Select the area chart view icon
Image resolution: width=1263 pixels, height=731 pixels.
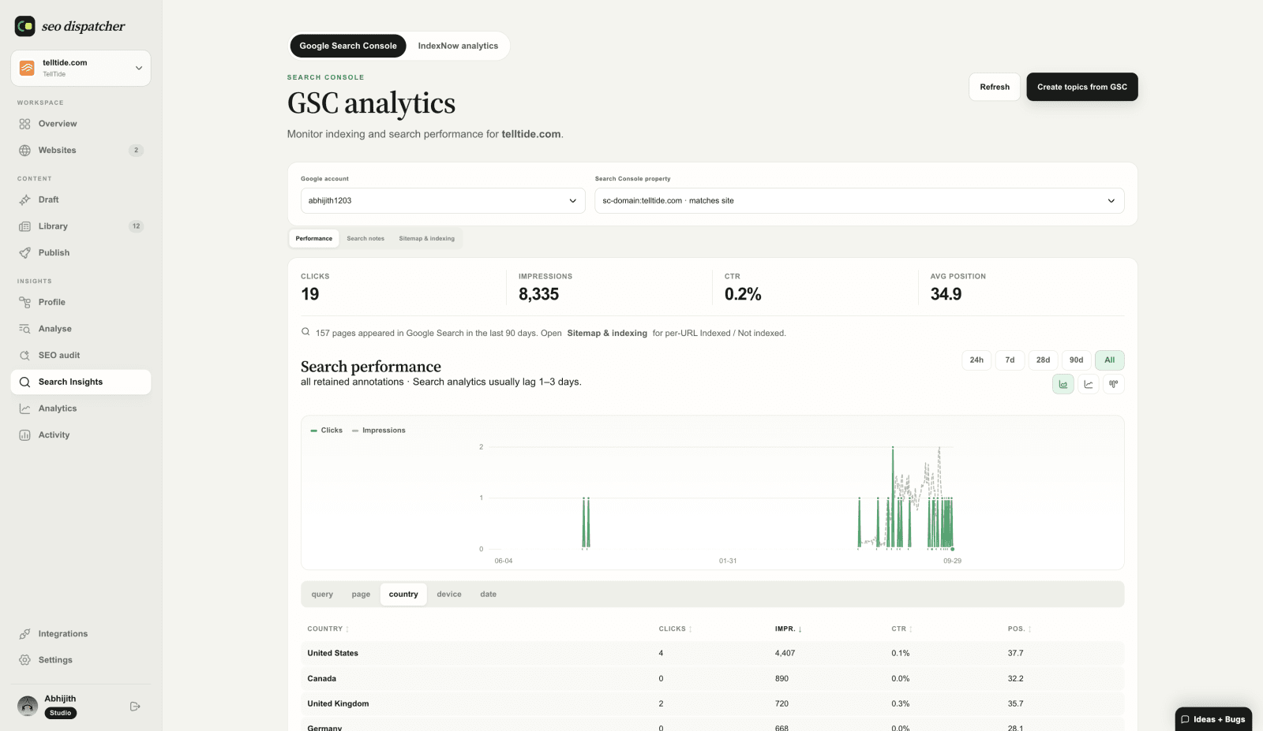tap(1063, 384)
